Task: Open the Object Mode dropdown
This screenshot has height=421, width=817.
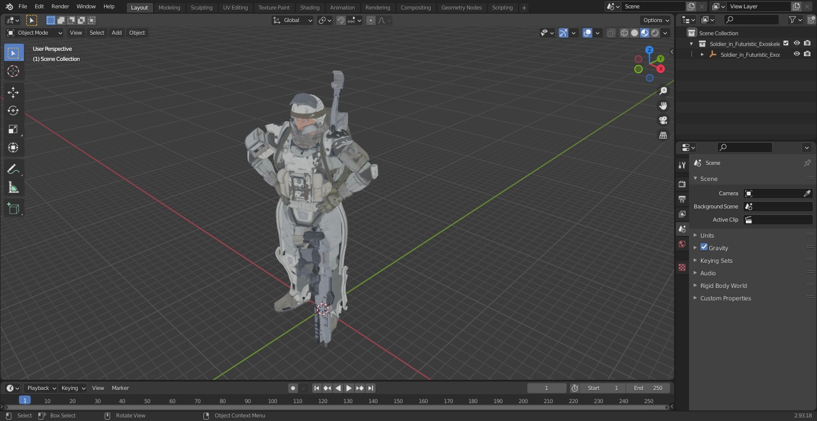Action: click(x=34, y=33)
